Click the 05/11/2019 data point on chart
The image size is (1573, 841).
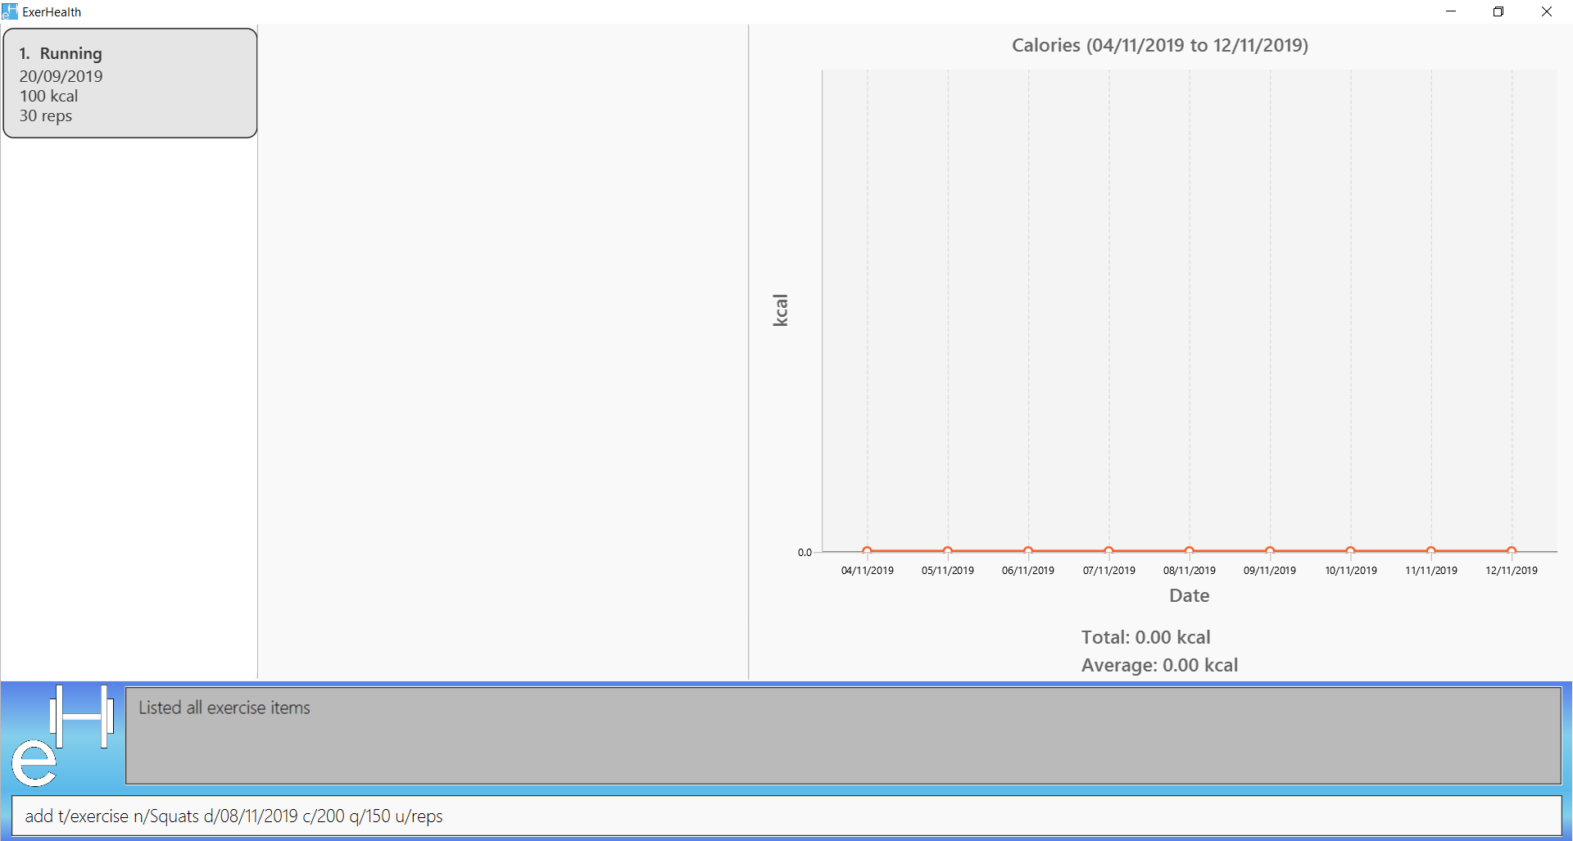point(948,551)
